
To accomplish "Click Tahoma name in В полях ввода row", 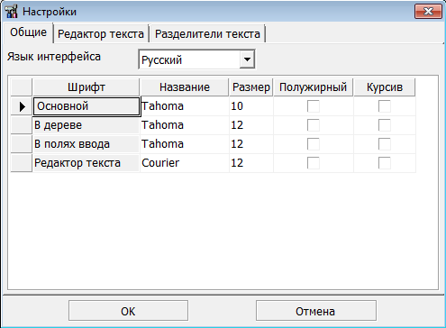I will [185, 144].
